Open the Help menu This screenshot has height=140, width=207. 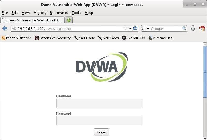89,13
